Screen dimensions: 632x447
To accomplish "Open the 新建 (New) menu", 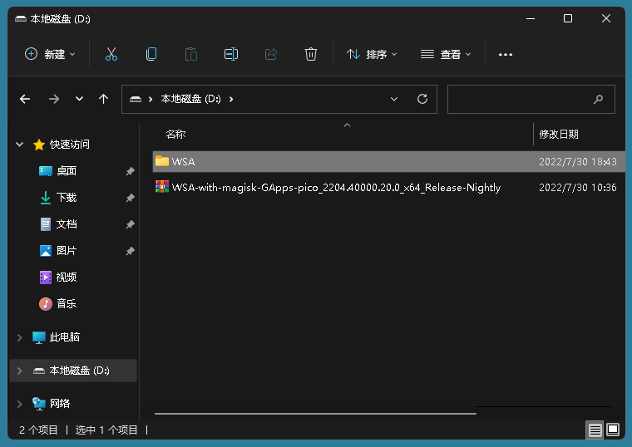I will tap(50, 54).
